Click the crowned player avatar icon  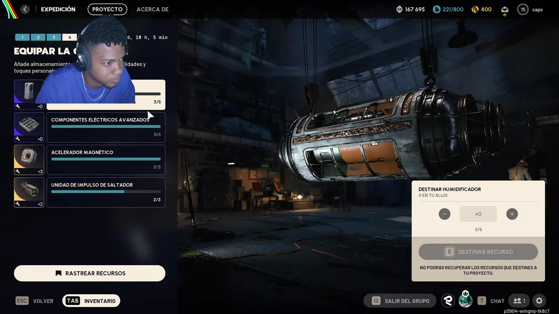point(466,300)
